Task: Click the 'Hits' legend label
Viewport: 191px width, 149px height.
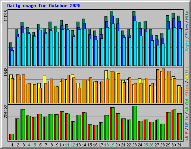Action: pos(187,15)
